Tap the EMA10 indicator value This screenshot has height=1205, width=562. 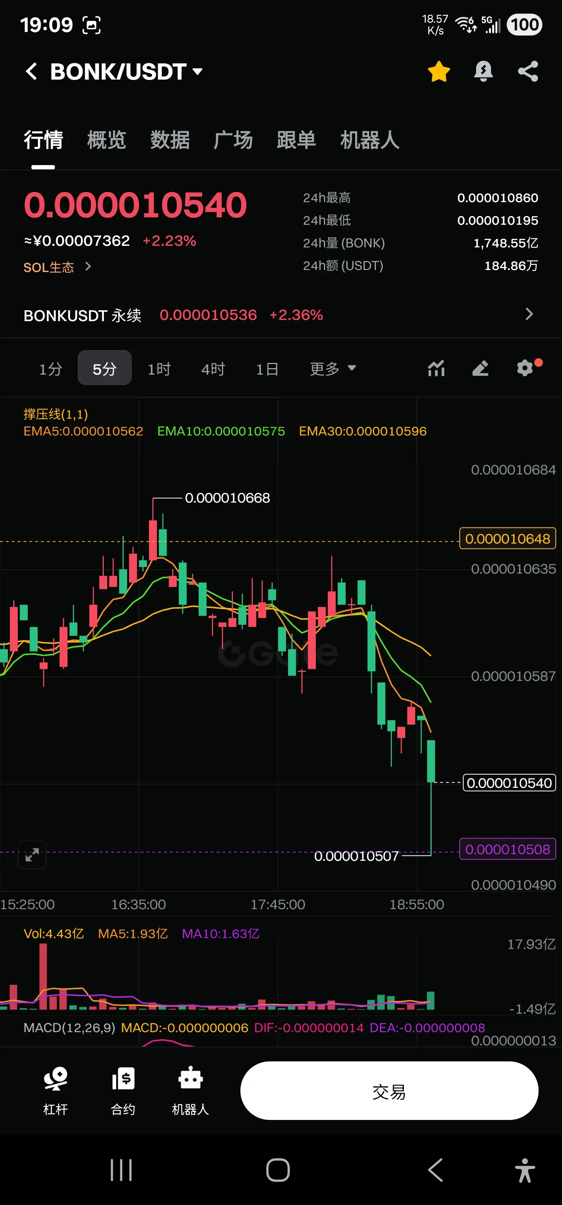pos(221,431)
